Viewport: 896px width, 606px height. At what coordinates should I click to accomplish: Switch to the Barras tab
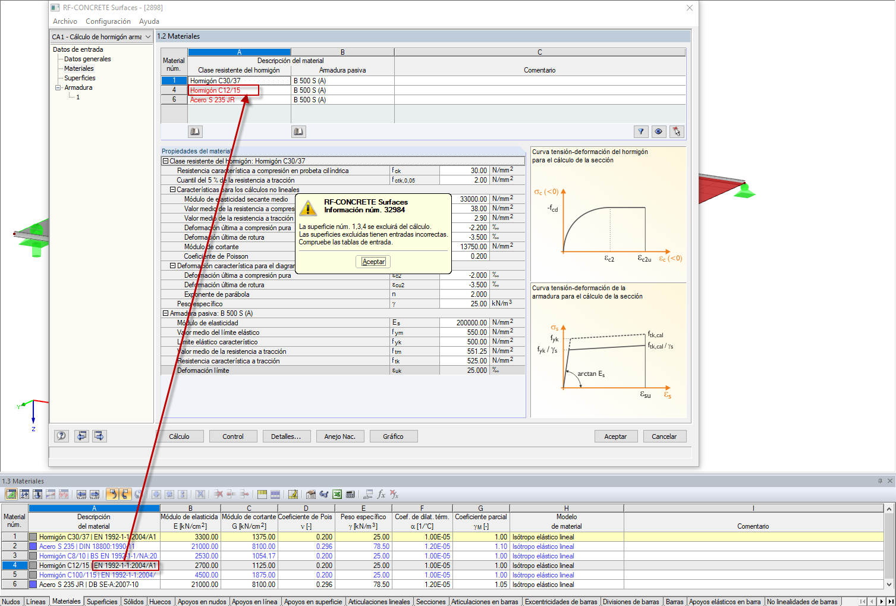coord(675,601)
